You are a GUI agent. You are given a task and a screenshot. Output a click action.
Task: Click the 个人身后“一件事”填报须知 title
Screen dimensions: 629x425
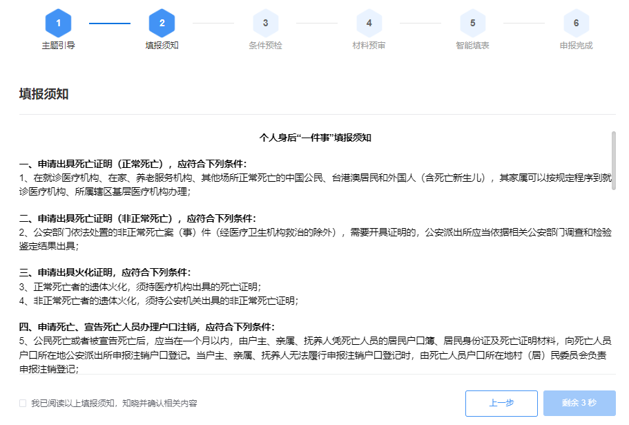click(x=315, y=138)
